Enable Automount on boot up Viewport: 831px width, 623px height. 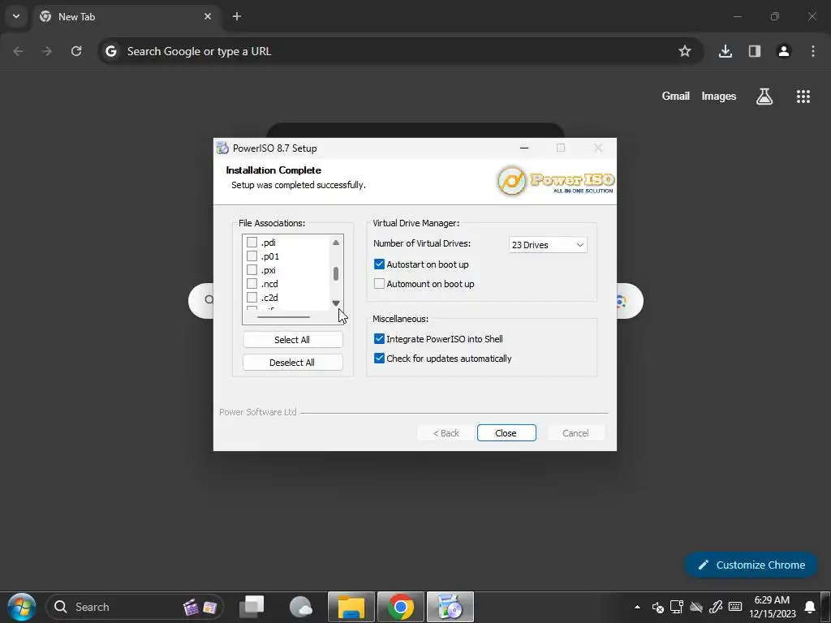[379, 283]
